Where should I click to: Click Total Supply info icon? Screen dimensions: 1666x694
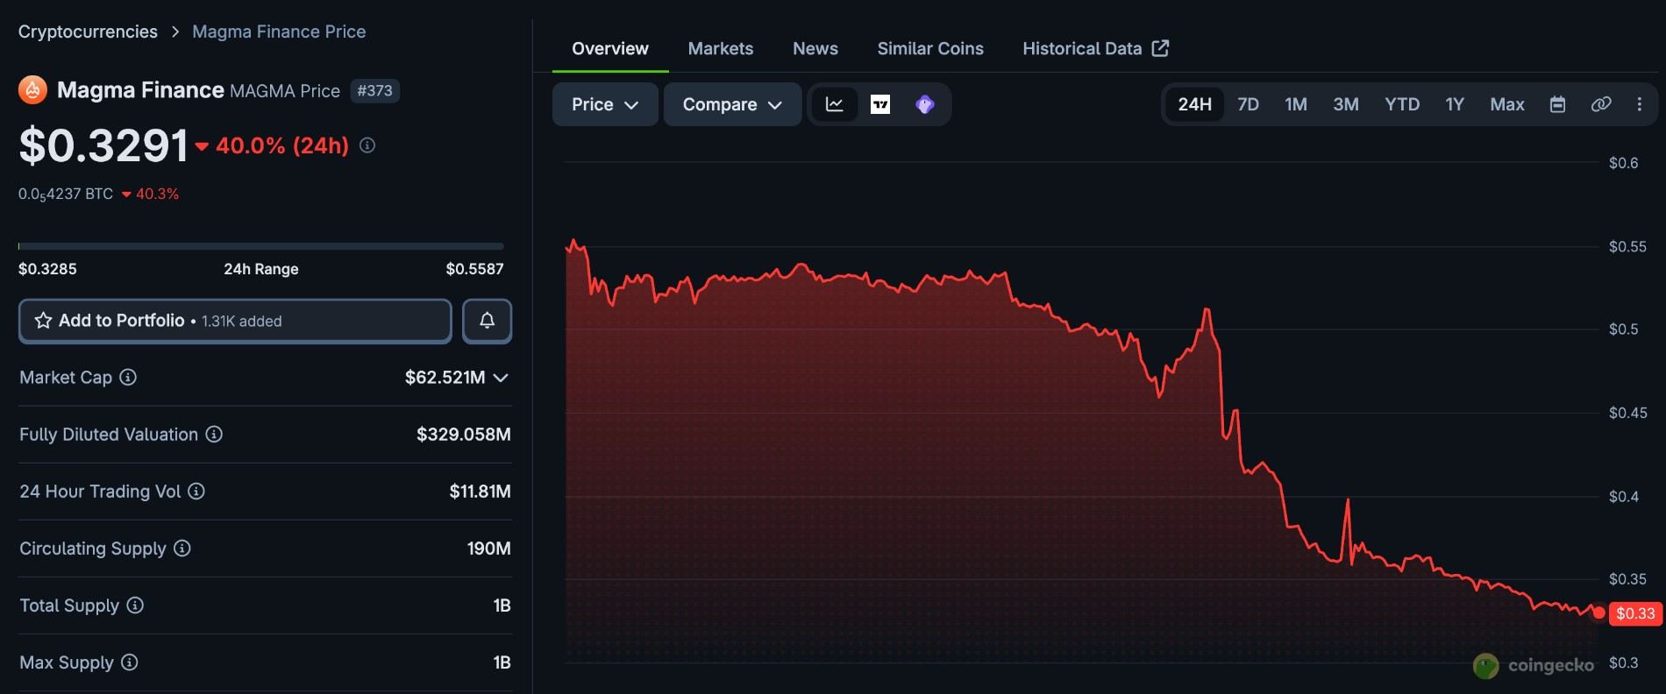(x=135, y=605)
